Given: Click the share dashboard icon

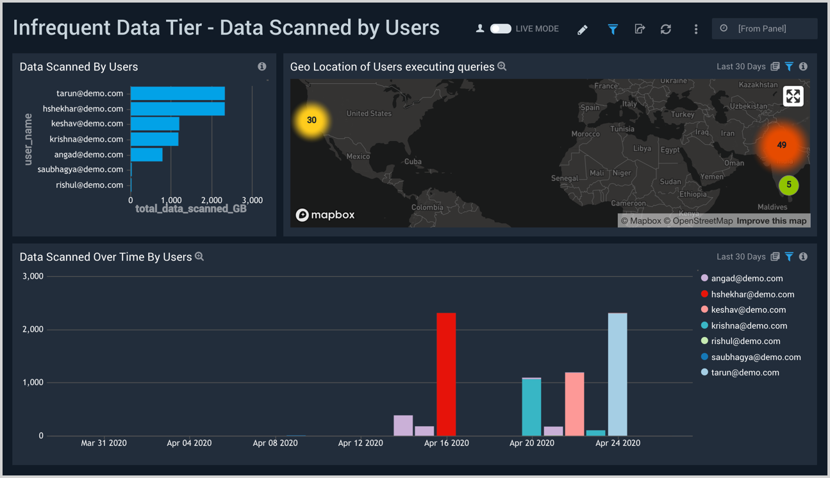Looking at the screenshot, I should click(x=640, y=29).
